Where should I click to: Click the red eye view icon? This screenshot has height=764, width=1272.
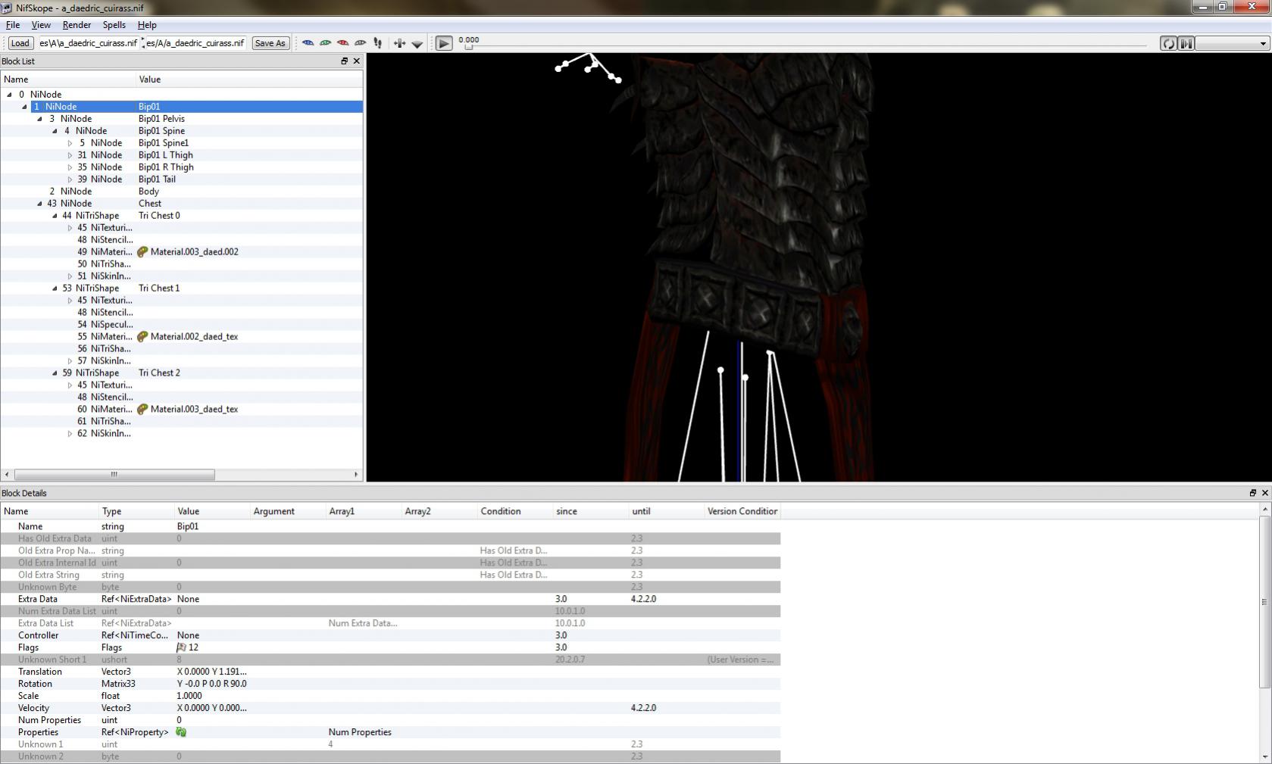tap(342, 43)
